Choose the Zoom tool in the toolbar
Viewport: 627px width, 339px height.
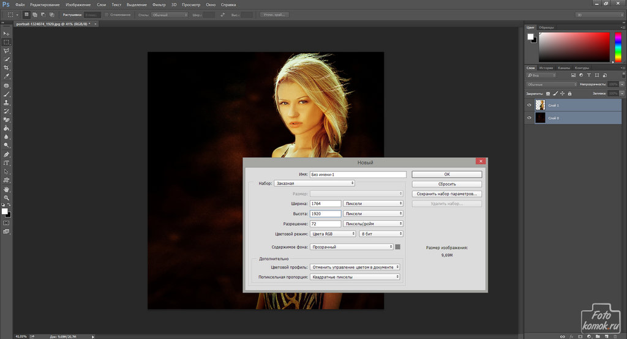click(x=7, y=198)
